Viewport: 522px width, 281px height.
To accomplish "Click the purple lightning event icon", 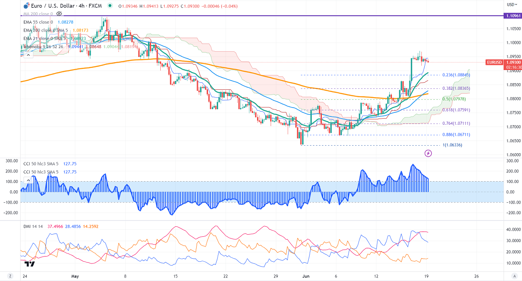I will [428, 153].
